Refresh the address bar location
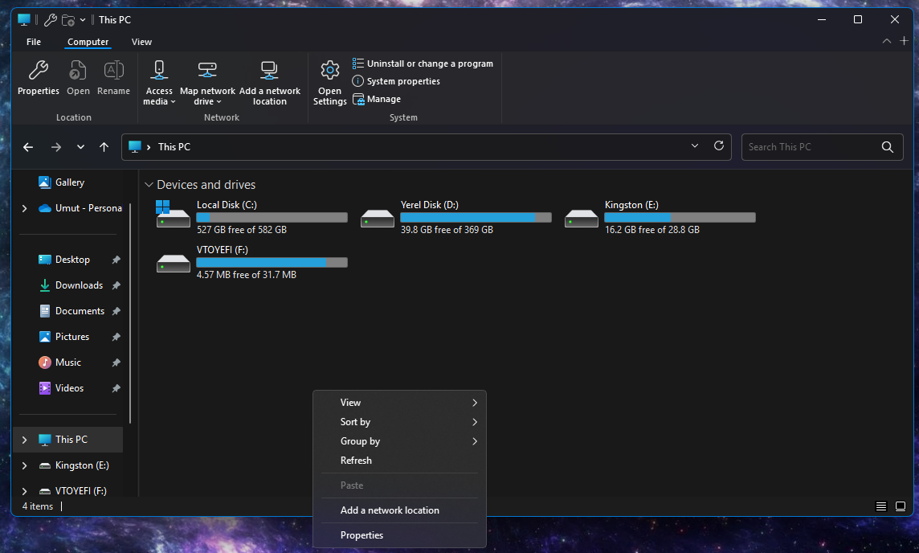919x553 pixels. tap(718, 146)
